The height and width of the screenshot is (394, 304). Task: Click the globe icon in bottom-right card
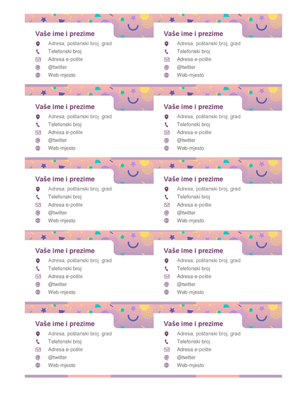coord(166,365)
